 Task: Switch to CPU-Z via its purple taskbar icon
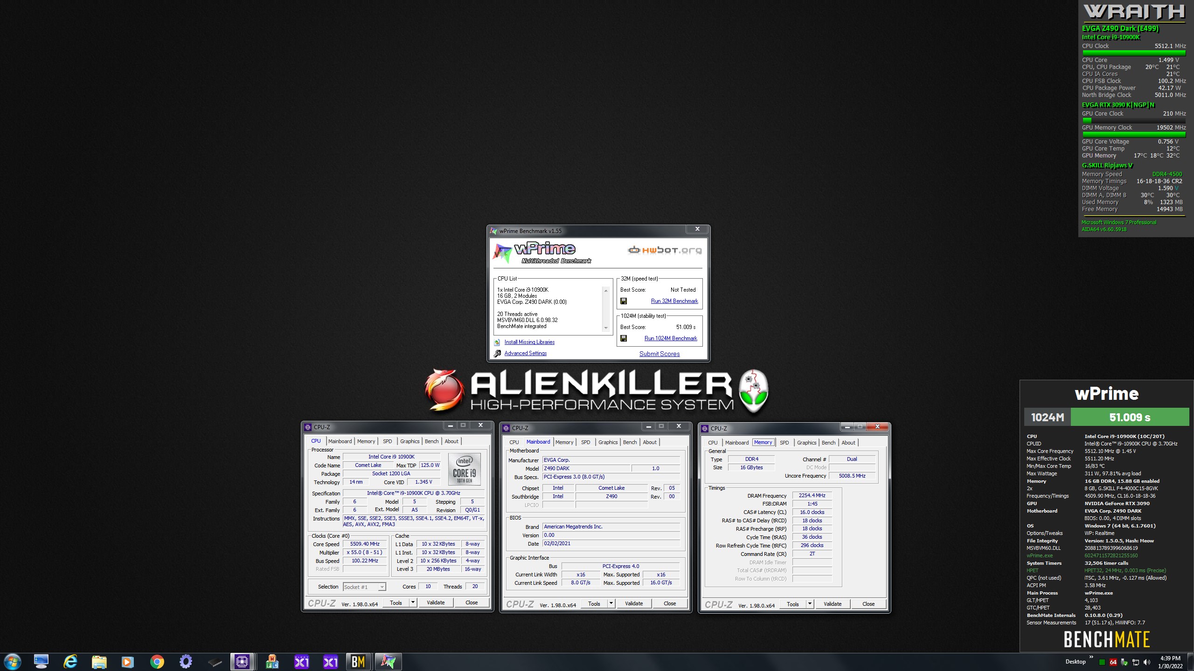[242, 662]
